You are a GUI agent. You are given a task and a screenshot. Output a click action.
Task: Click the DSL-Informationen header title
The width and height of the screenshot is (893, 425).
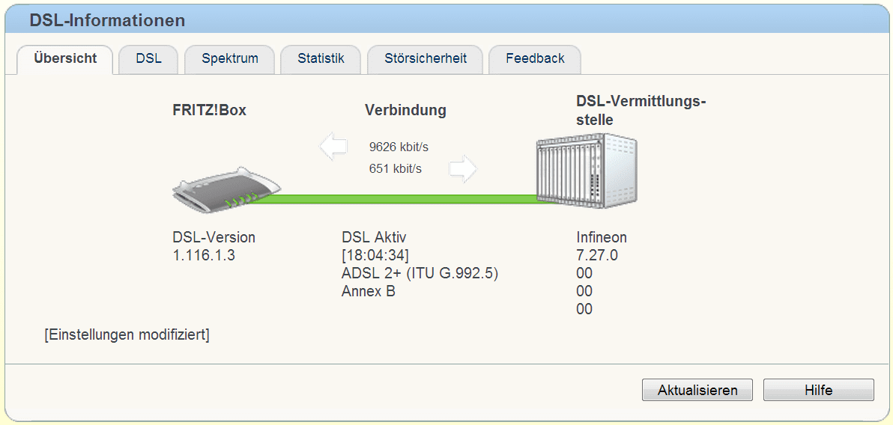tap(107, 20)
